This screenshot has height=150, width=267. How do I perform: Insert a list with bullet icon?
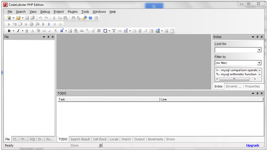(x=126, y=31)
